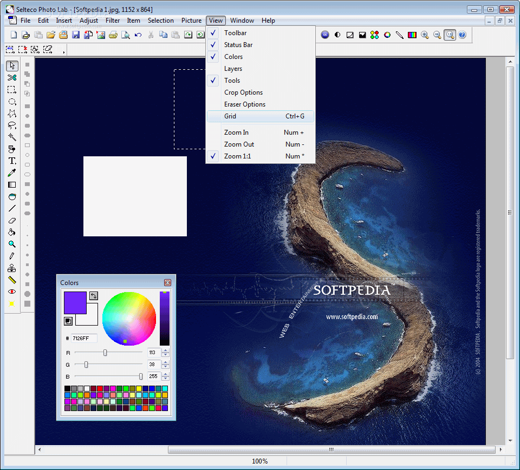The width and height of the screenshot is (520, 470).
Task: Uncheck Status Bar in the View menu
Action: tap(261, 45)
